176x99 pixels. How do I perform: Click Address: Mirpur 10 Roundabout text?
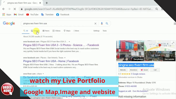[x=137, y=83]
